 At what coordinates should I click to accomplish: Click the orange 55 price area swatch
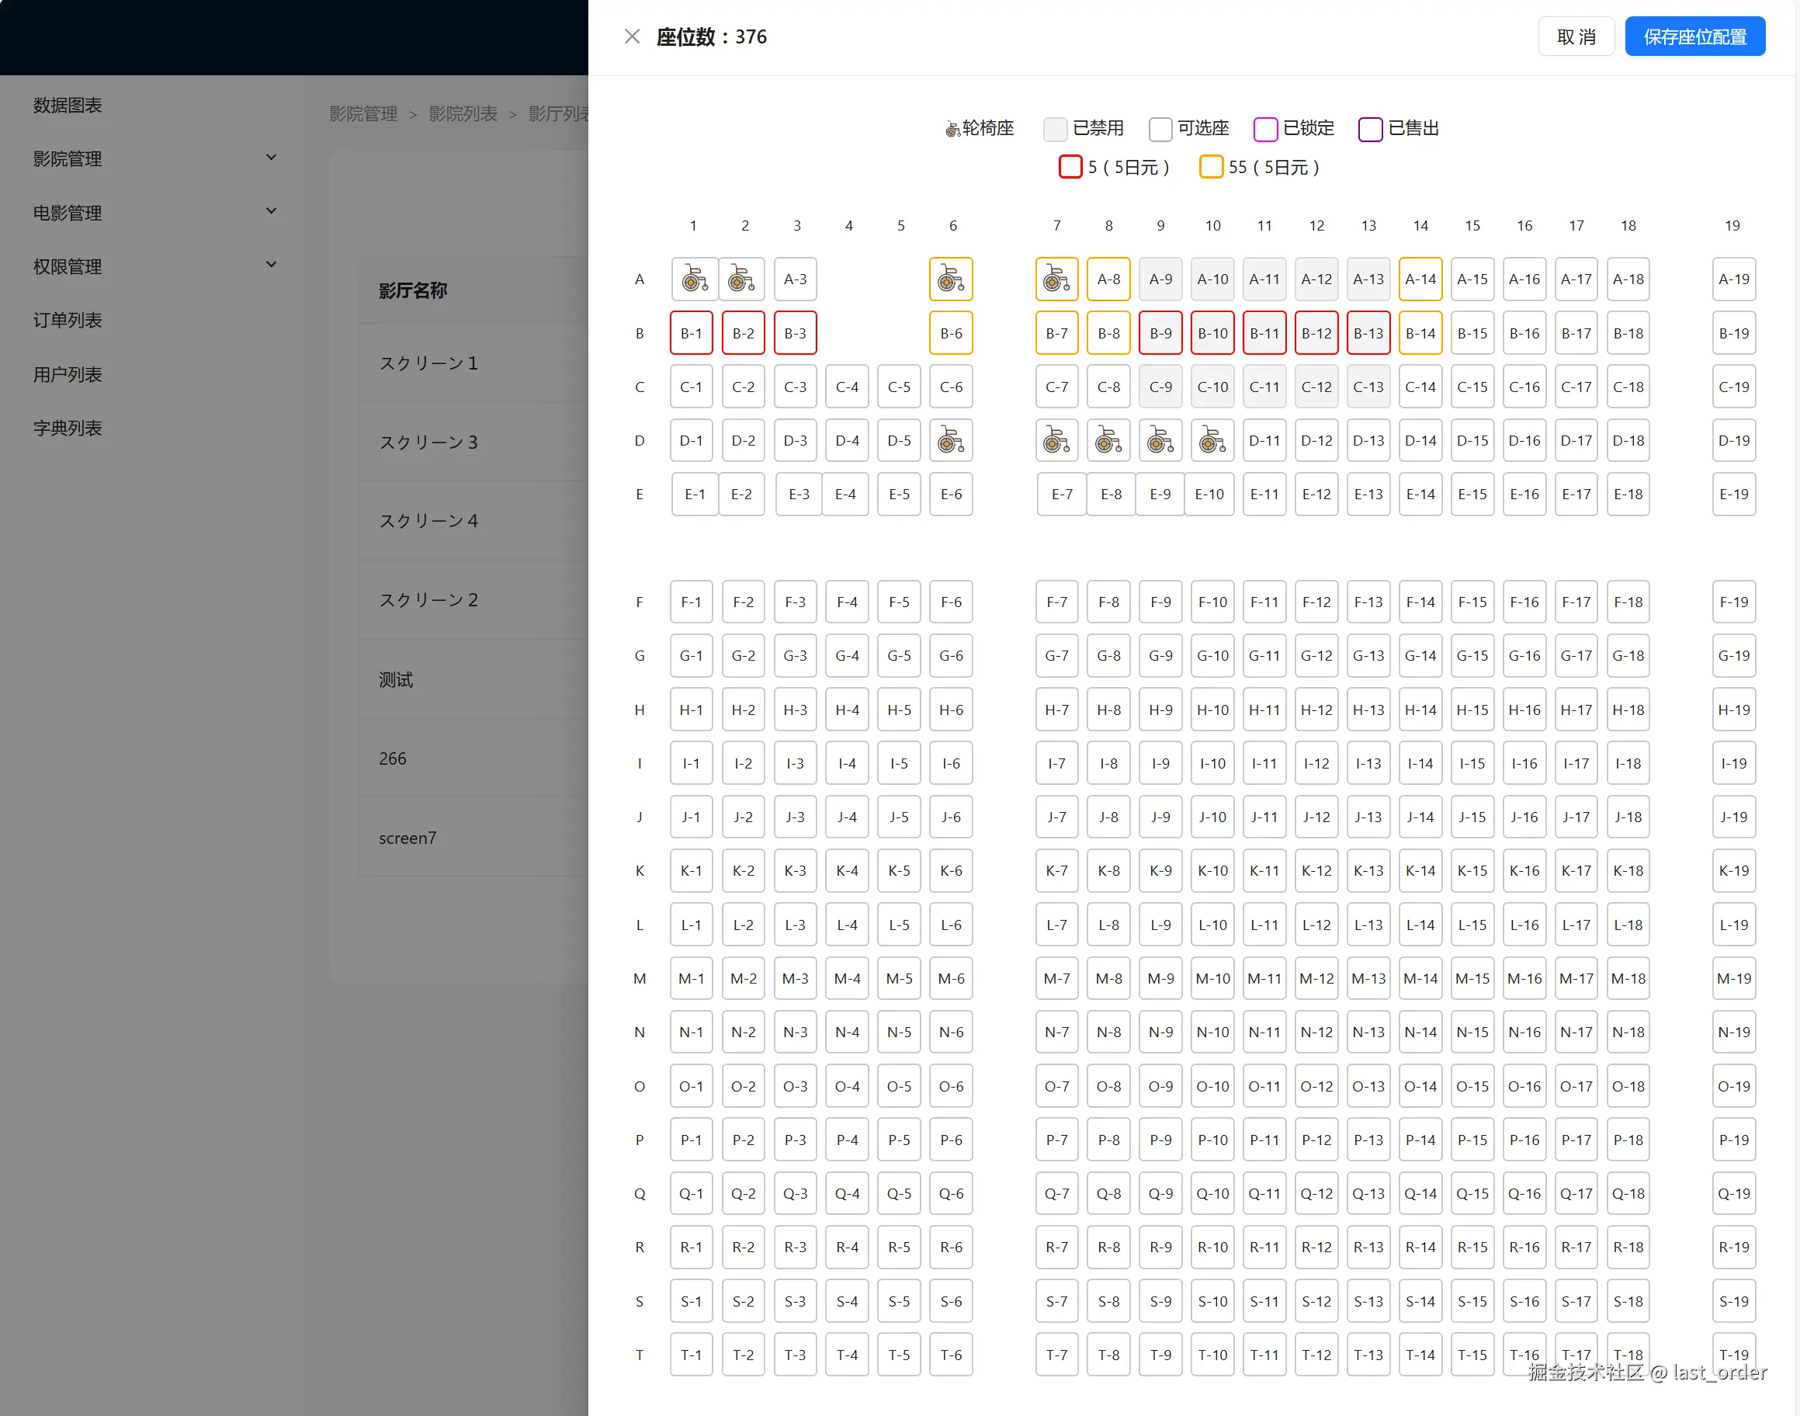pyautogui.click(x=1211, y=167)
